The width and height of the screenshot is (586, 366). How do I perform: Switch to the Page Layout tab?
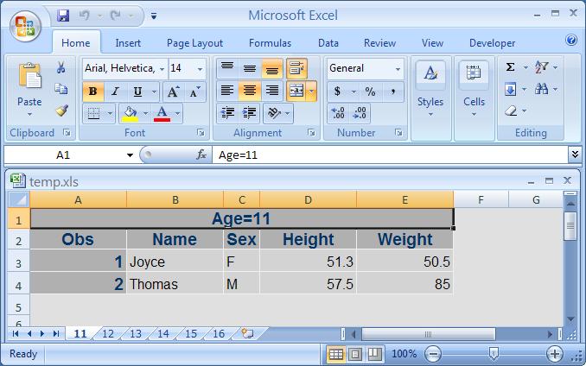[194, 43]
